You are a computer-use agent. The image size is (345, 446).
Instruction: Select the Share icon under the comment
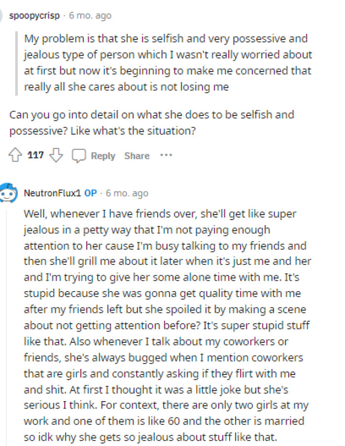[x=137, y=156]
